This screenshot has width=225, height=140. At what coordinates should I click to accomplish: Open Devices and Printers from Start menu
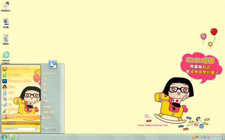click(49, 112)
